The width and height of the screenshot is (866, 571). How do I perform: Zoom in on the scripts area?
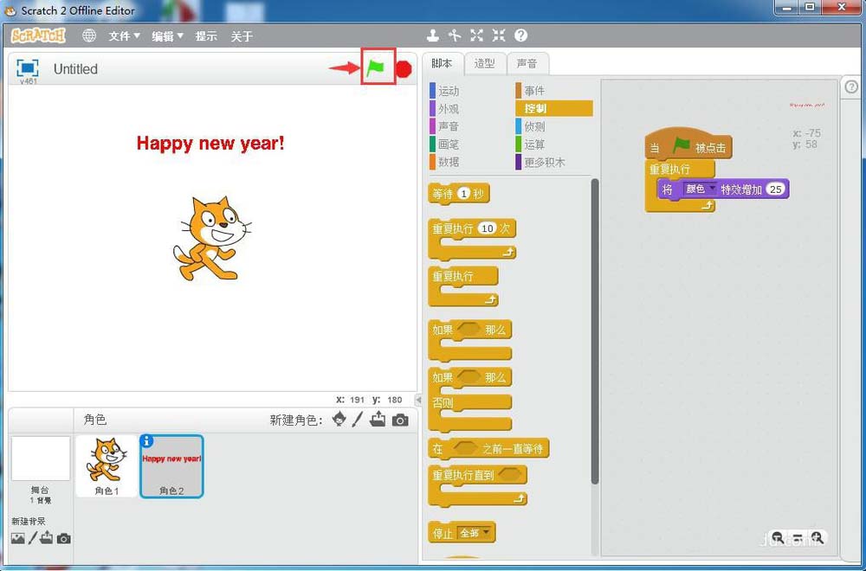pyautogui.click(x=816, y=538)
